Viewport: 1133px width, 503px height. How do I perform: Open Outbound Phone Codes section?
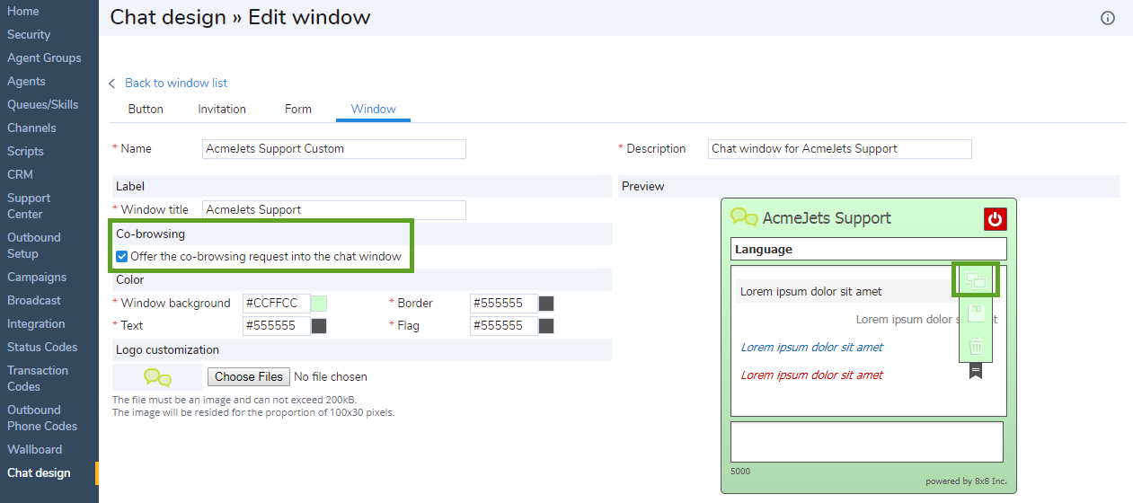[x=42, y=418]
